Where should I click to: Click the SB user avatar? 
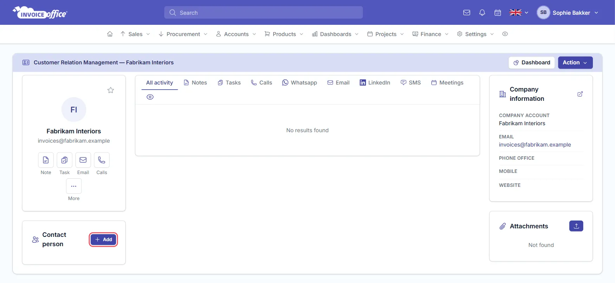point(543,12)
